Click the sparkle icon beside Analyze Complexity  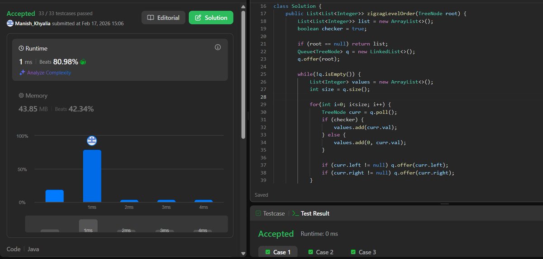point(22,73)
